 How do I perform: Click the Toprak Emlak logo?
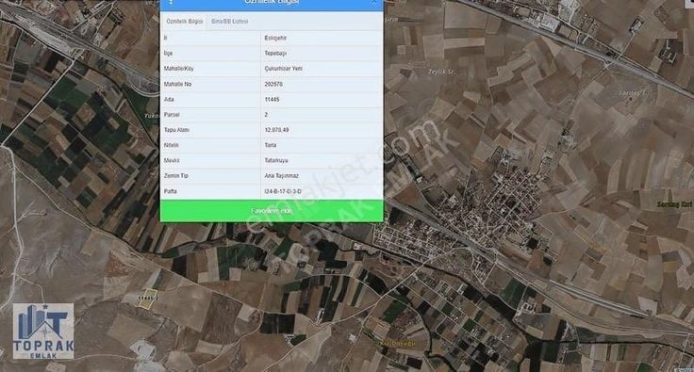pyautogui.click(x=43, y=332)
